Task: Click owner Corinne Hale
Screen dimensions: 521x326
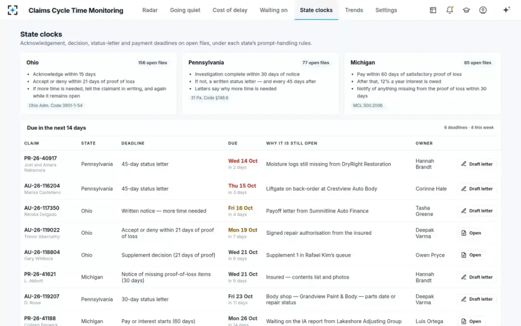Action: 431,189
